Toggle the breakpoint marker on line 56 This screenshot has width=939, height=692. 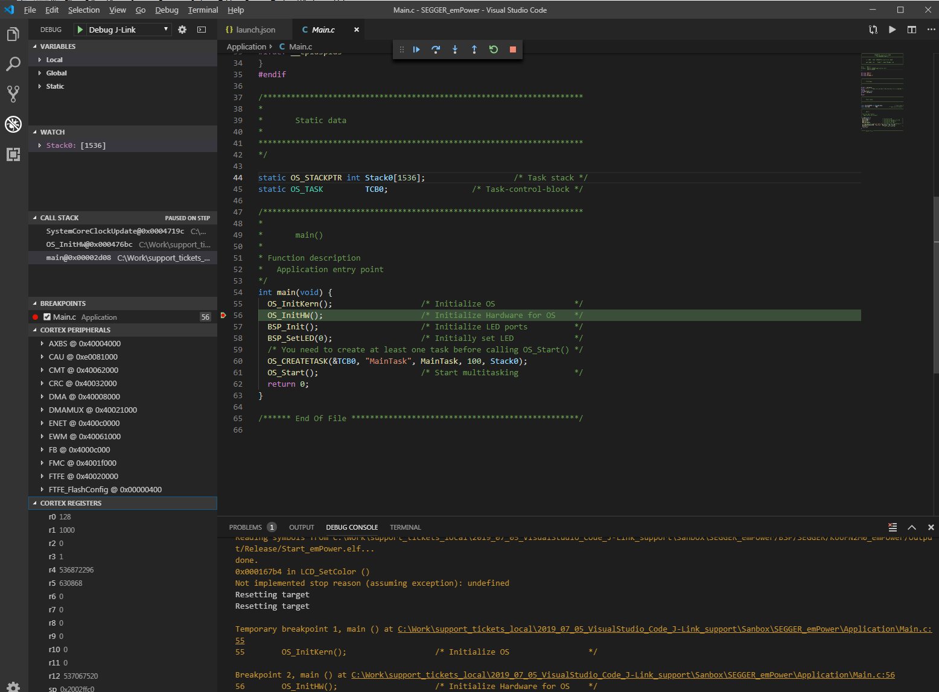coord(223,316)
